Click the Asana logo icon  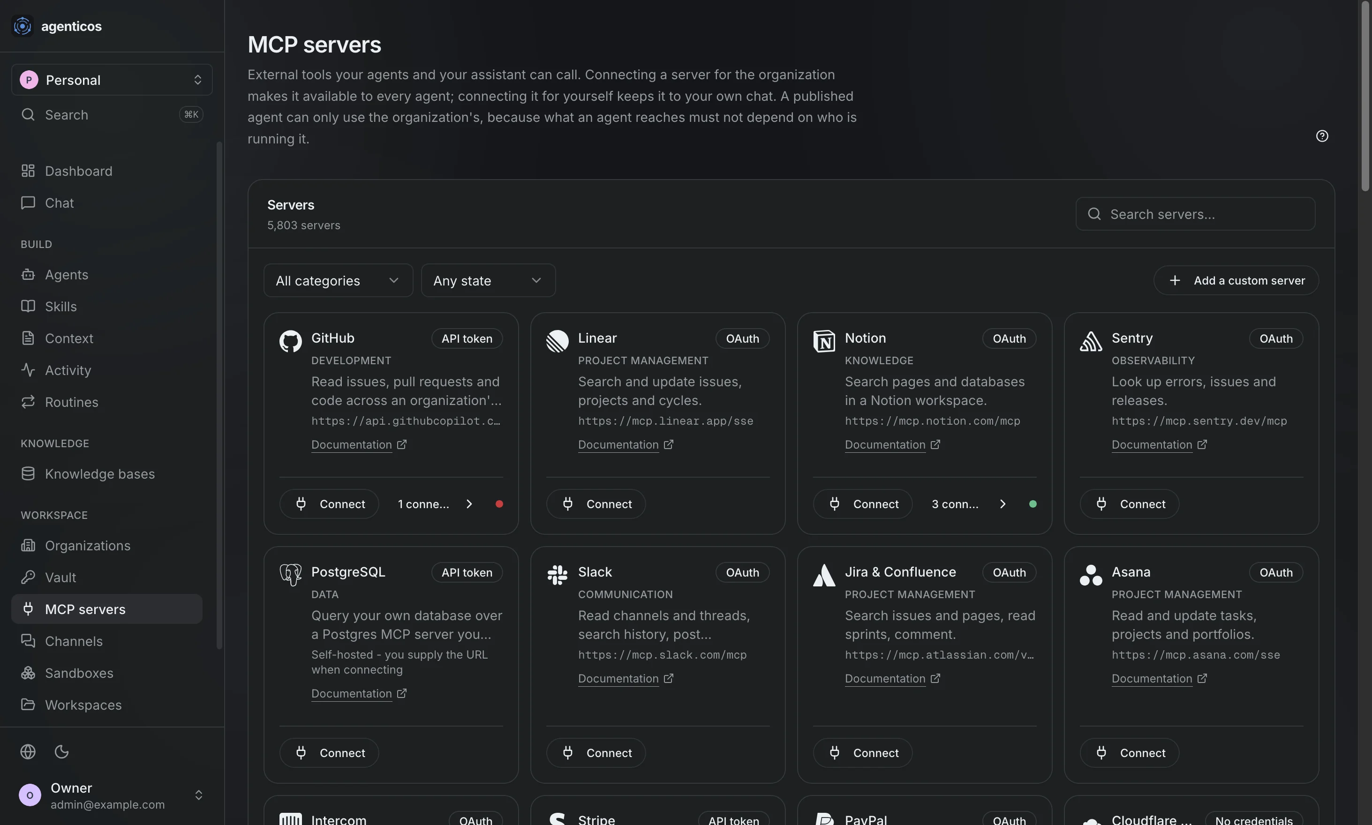click(x=1091, y=575)
